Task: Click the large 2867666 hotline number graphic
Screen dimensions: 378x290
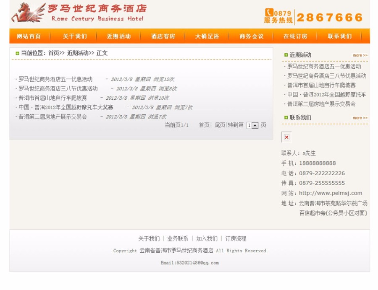Action: point(330,17)
